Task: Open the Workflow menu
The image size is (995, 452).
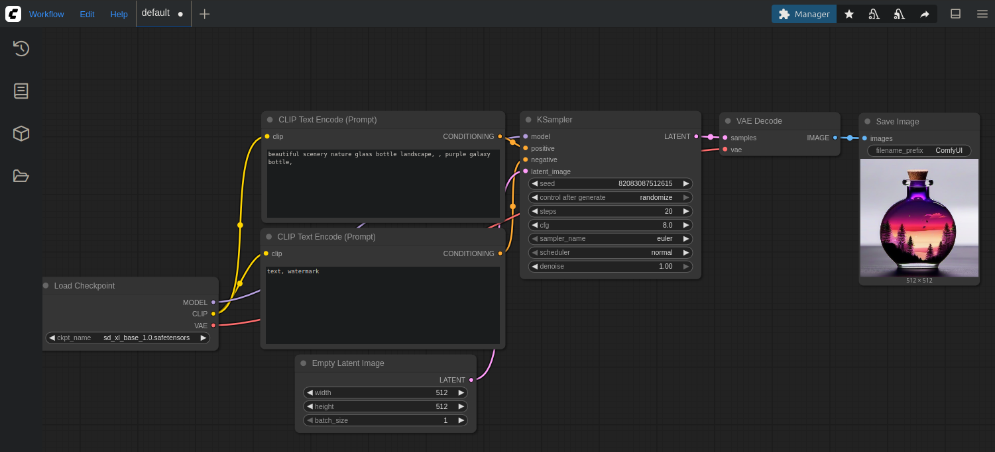Action: click(x=46, y=13)
